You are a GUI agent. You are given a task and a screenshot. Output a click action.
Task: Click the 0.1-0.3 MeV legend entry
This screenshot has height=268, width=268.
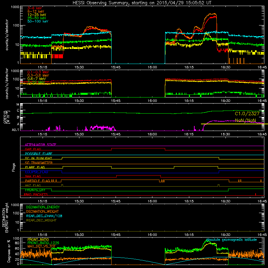coord(38,72)
